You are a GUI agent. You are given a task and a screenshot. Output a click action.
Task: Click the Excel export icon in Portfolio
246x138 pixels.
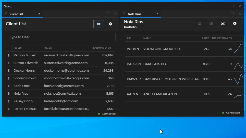pos(211,23)
